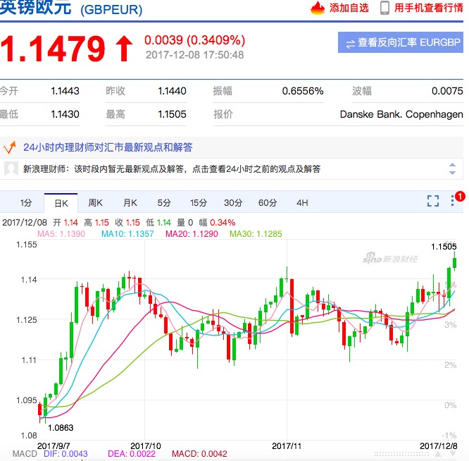
Task: Open 24小时内理财师对汇市最新观点和解答 link
Action: pyautogui.click(x=108, y=147)
